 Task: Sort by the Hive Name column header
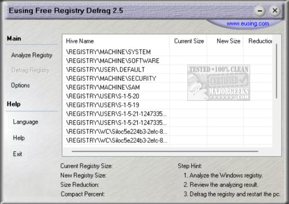(116, 41)
